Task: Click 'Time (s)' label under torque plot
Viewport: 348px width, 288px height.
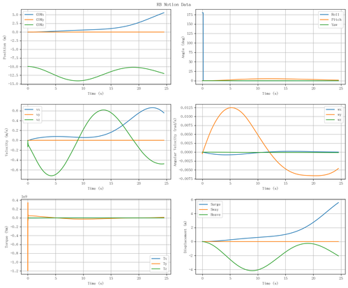Action: click(x=96, y=283)
